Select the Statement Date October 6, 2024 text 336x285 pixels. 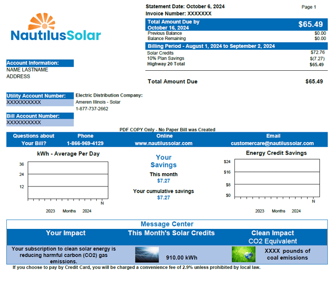point(185,6)
